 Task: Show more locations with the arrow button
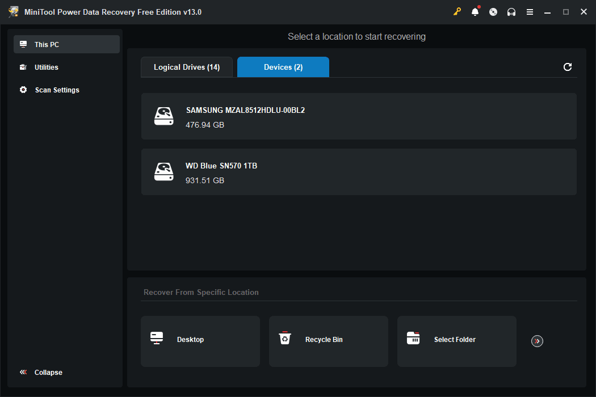(x=537, y=341)
